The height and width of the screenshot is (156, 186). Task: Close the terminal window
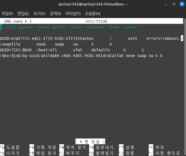tap(182, 4)
